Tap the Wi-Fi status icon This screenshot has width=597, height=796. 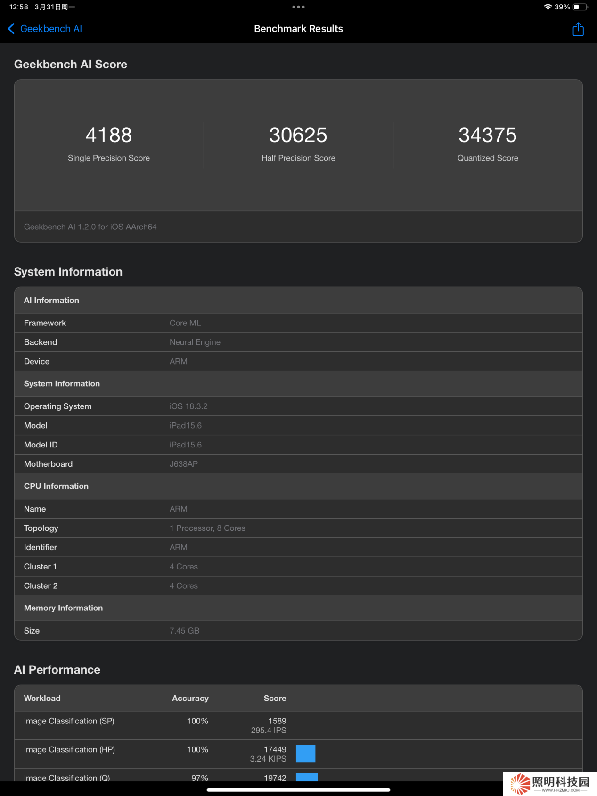click(548, 7)
